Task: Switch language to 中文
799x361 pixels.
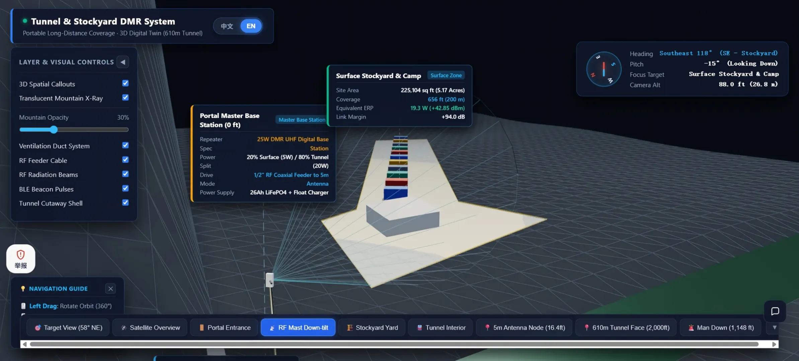Action: (227, 26)
